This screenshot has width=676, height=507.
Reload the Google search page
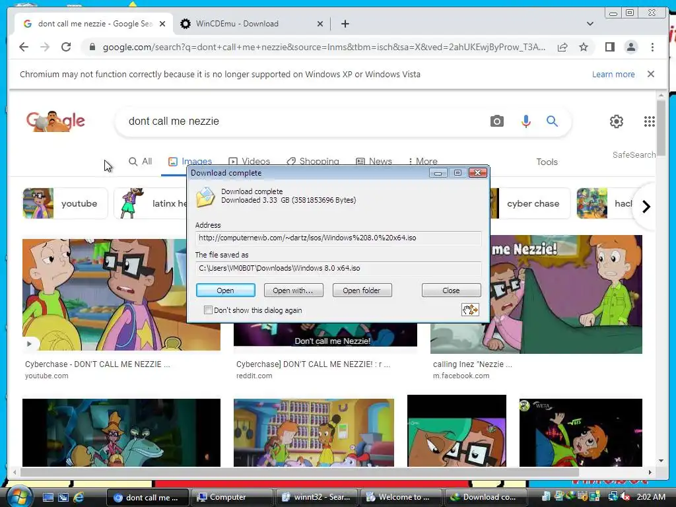66,47
